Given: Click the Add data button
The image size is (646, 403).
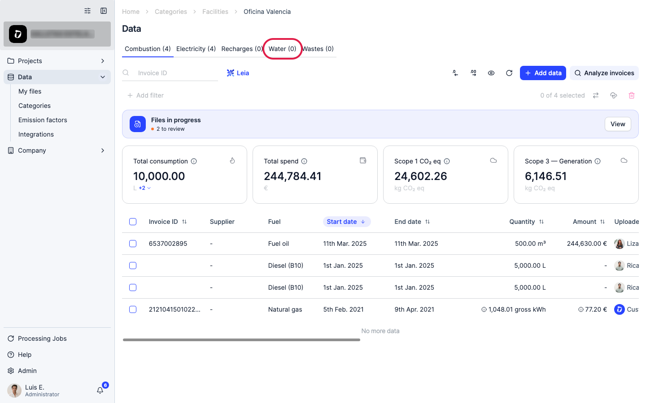Looking at the screenshot, I should click(543, 73).
